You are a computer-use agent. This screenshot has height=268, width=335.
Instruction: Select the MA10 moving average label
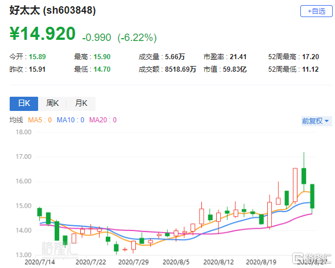[x=71, y=120]
